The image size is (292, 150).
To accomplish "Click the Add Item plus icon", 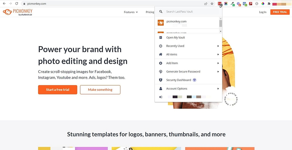I will tap(161, 63).
